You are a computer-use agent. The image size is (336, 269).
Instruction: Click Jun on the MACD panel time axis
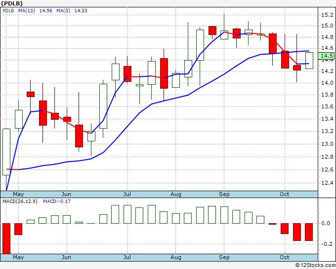pyautogui.click(x=66, y=257)
